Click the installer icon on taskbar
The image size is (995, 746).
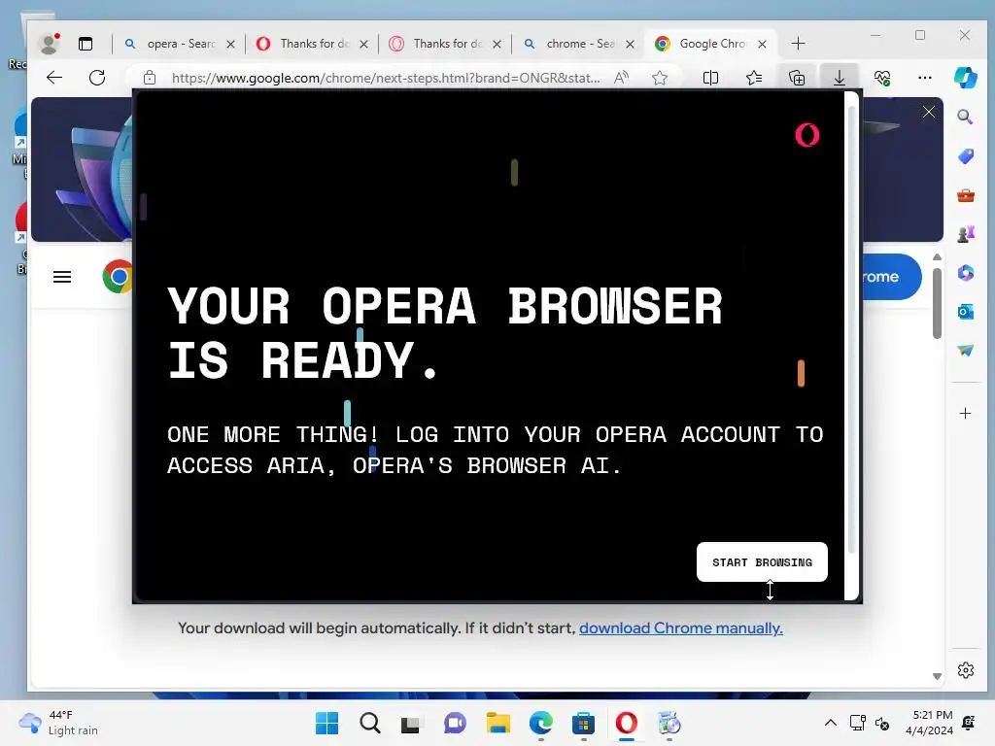click(669, 723)
